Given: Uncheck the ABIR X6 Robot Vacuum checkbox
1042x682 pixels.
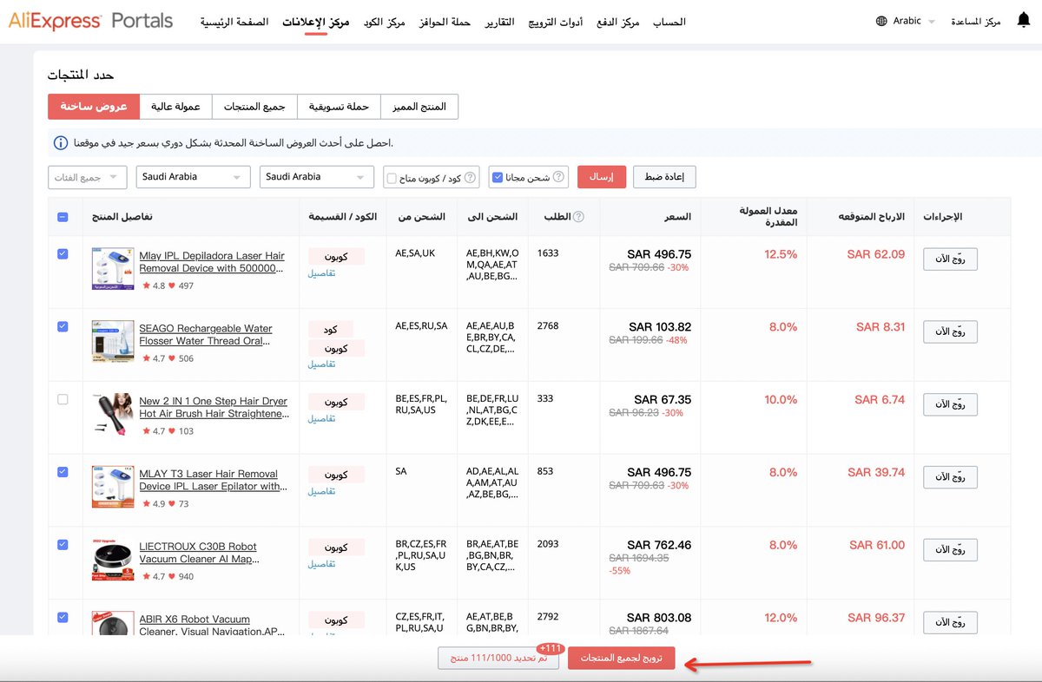Looking at the screenshot, I should (x=63, y=617).
